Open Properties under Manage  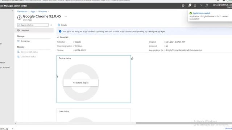(25, 41)
